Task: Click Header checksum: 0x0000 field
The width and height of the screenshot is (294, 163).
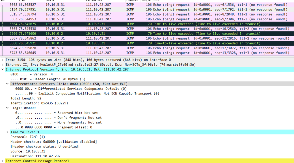Action: coord(54,142)
